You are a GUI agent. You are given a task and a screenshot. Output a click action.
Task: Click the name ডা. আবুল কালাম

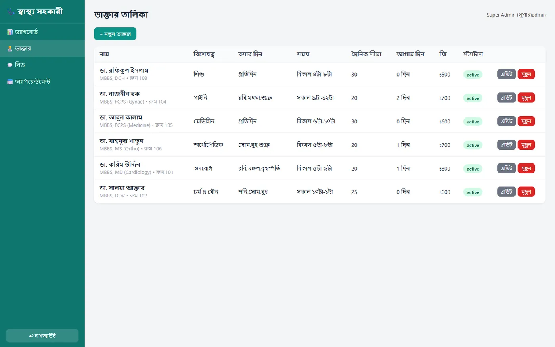tap(121, 117)
